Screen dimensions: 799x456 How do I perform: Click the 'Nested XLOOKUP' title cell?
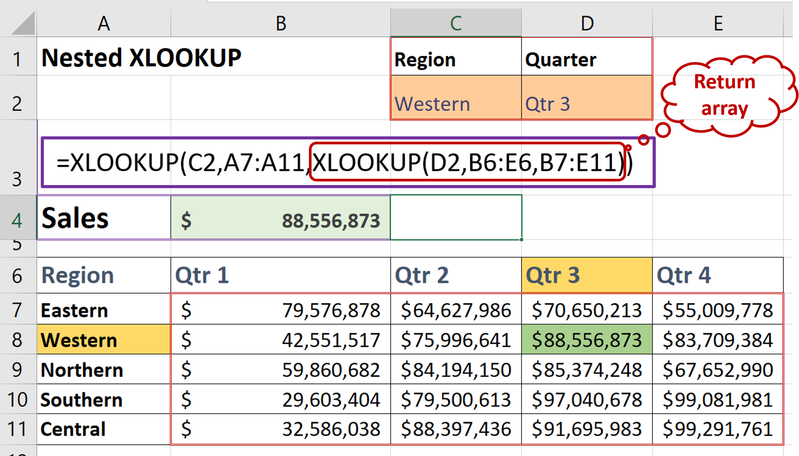click(x=141, y=58)
